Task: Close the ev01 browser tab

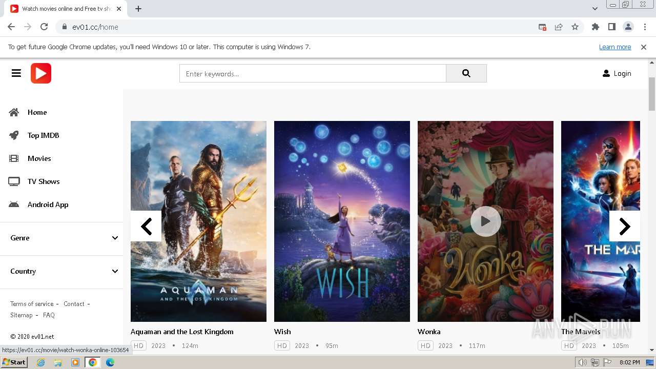Action: click(119, 9)
